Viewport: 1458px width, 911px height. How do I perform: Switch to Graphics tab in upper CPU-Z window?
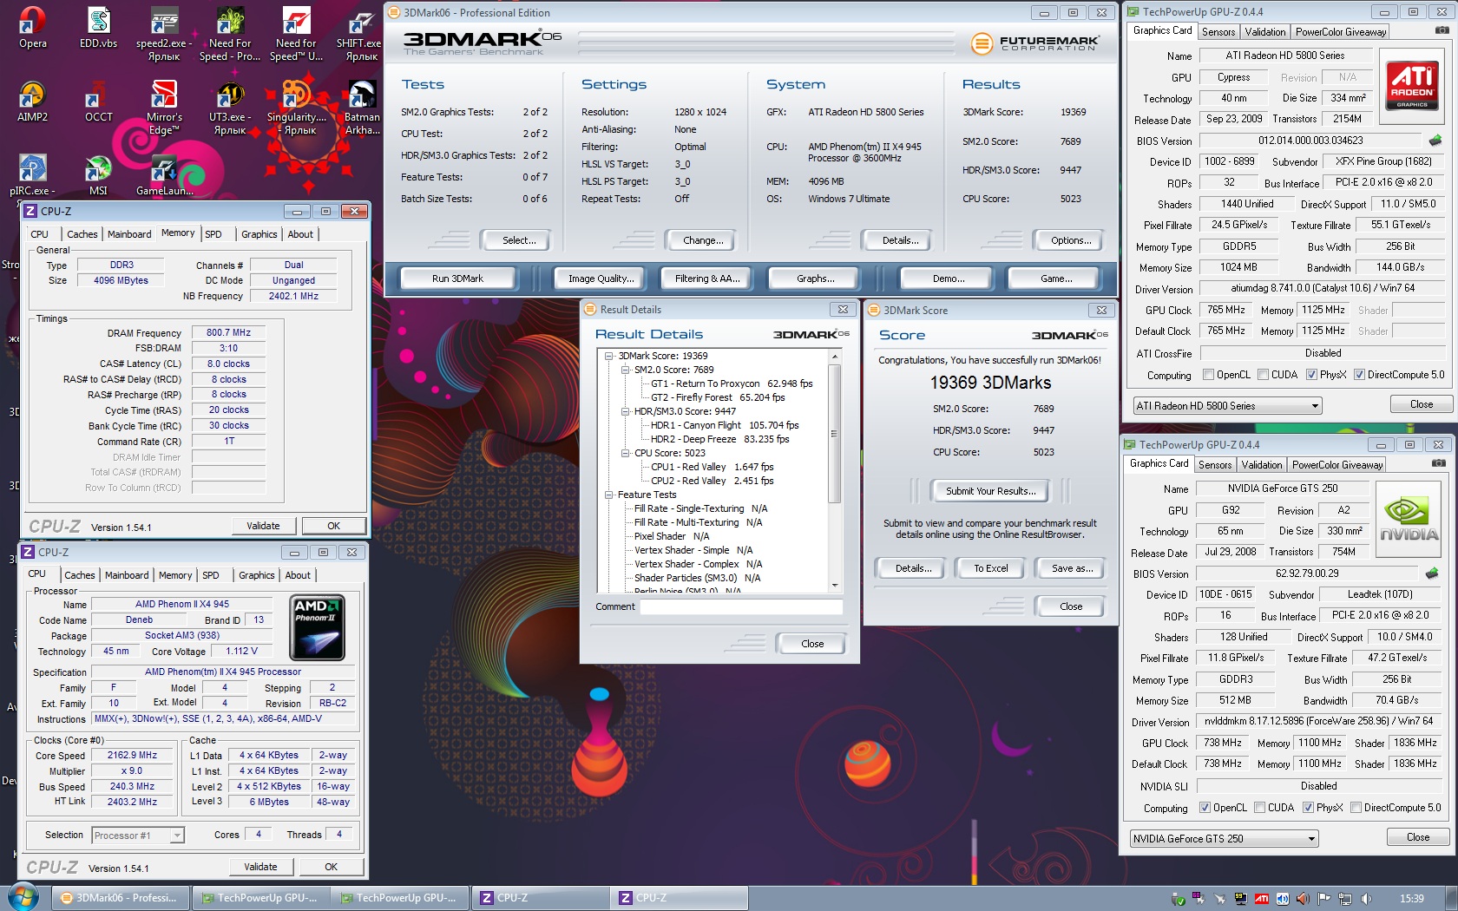click(259, 234)
